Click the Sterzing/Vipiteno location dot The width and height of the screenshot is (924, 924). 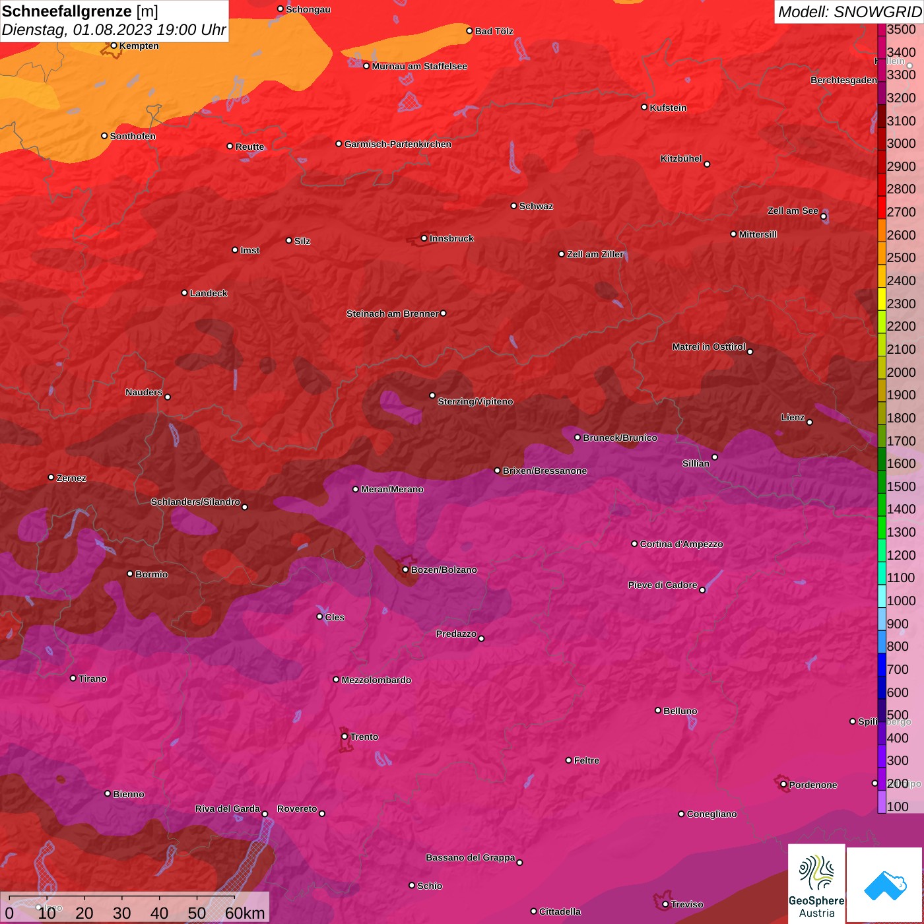432,395
